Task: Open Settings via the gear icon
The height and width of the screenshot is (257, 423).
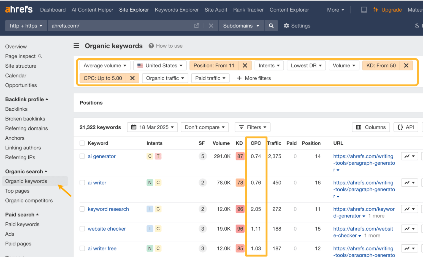Action: click(286, 26)
